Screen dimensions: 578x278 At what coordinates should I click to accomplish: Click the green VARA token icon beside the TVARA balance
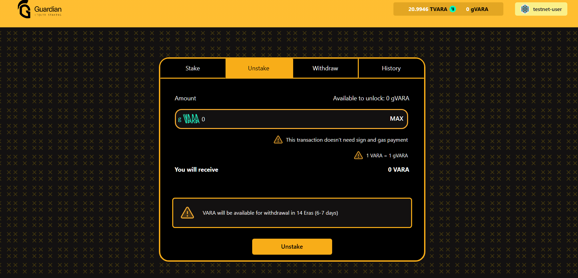point(453,9)
